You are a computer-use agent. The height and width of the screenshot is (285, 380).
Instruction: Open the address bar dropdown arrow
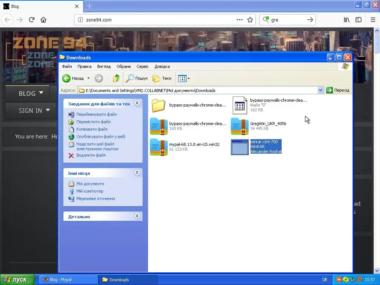coord(320,91)
